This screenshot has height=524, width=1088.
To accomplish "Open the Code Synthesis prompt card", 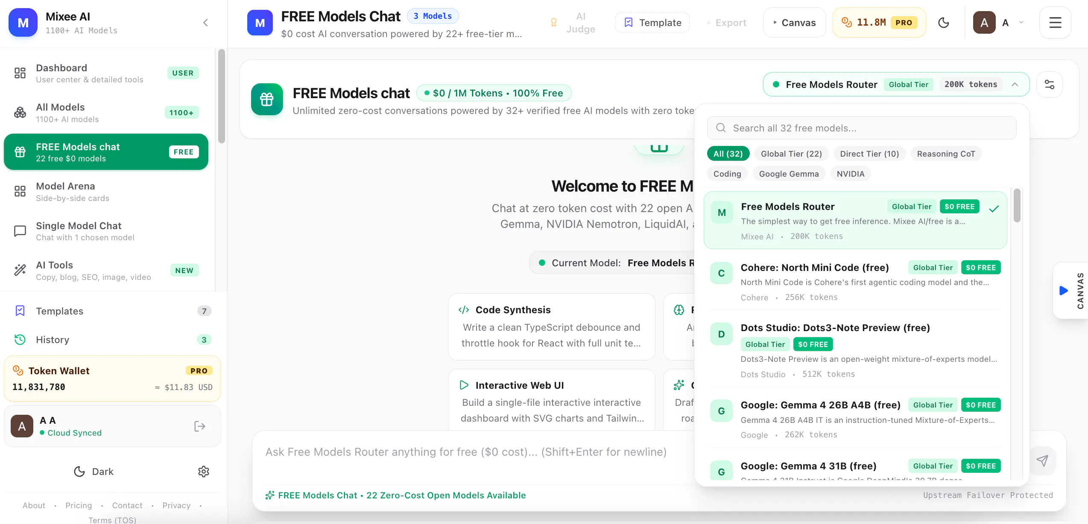I will (551, 327).
